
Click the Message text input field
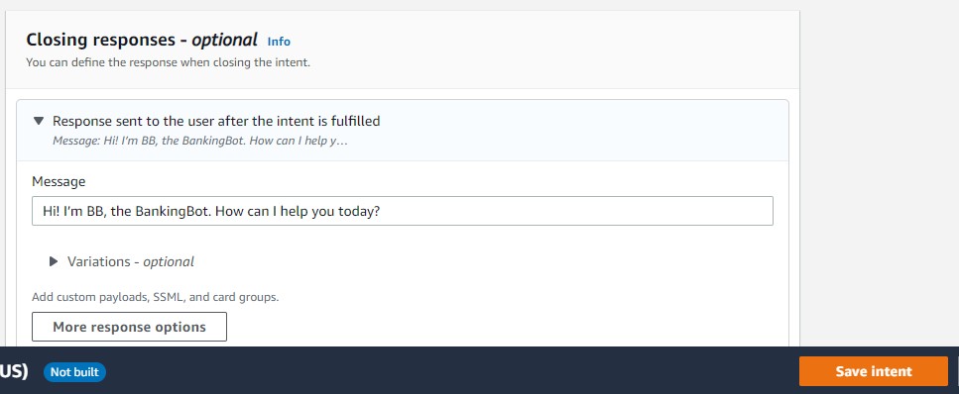(403, 211)
